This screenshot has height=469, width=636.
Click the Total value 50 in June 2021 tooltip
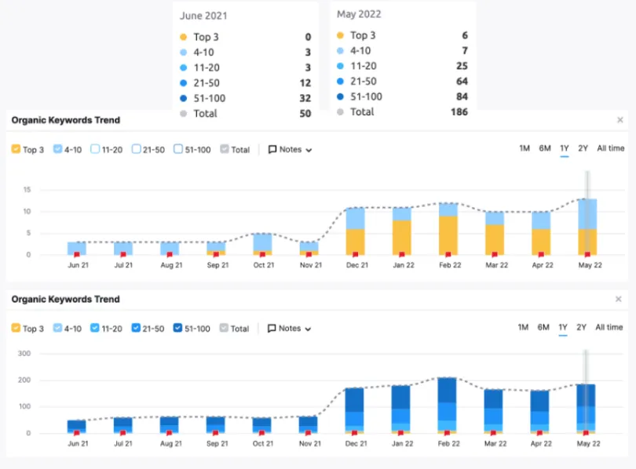(x=305, y=114)
